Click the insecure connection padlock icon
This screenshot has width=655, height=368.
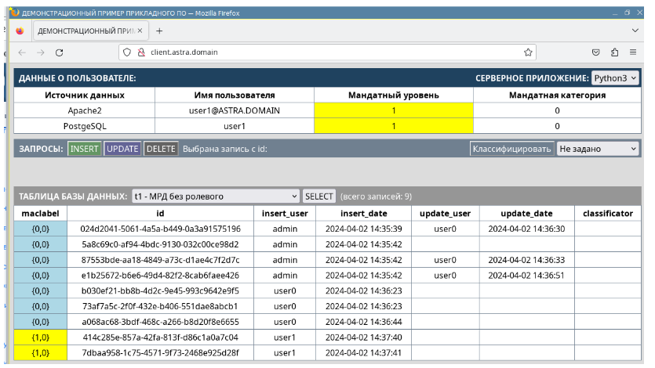click(141, 52)
